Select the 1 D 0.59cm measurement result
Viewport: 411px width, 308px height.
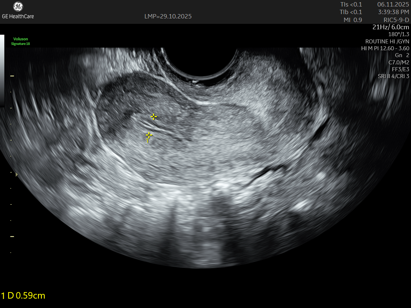tap(23, 295)
